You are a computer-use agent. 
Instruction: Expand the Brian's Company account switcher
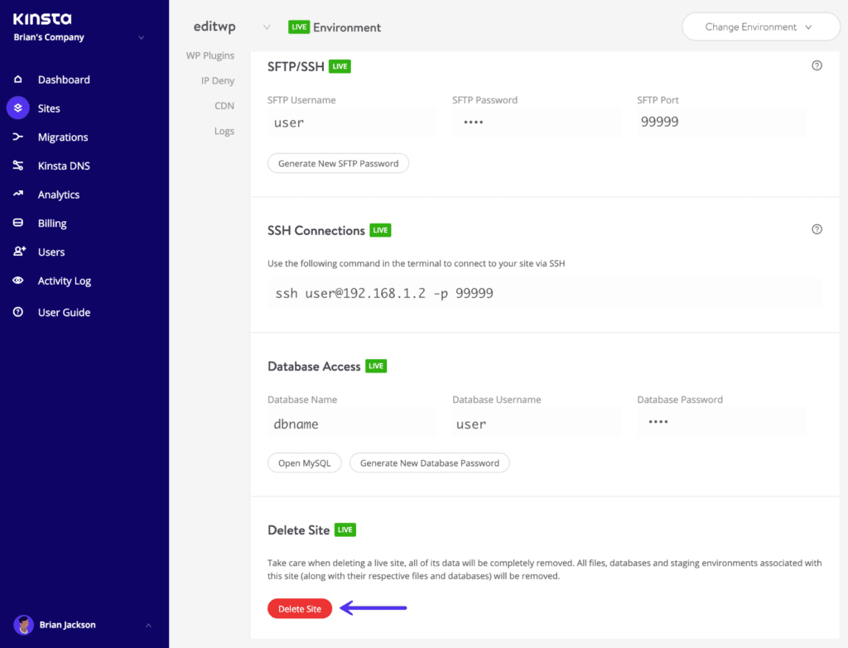tap(141, 37)
